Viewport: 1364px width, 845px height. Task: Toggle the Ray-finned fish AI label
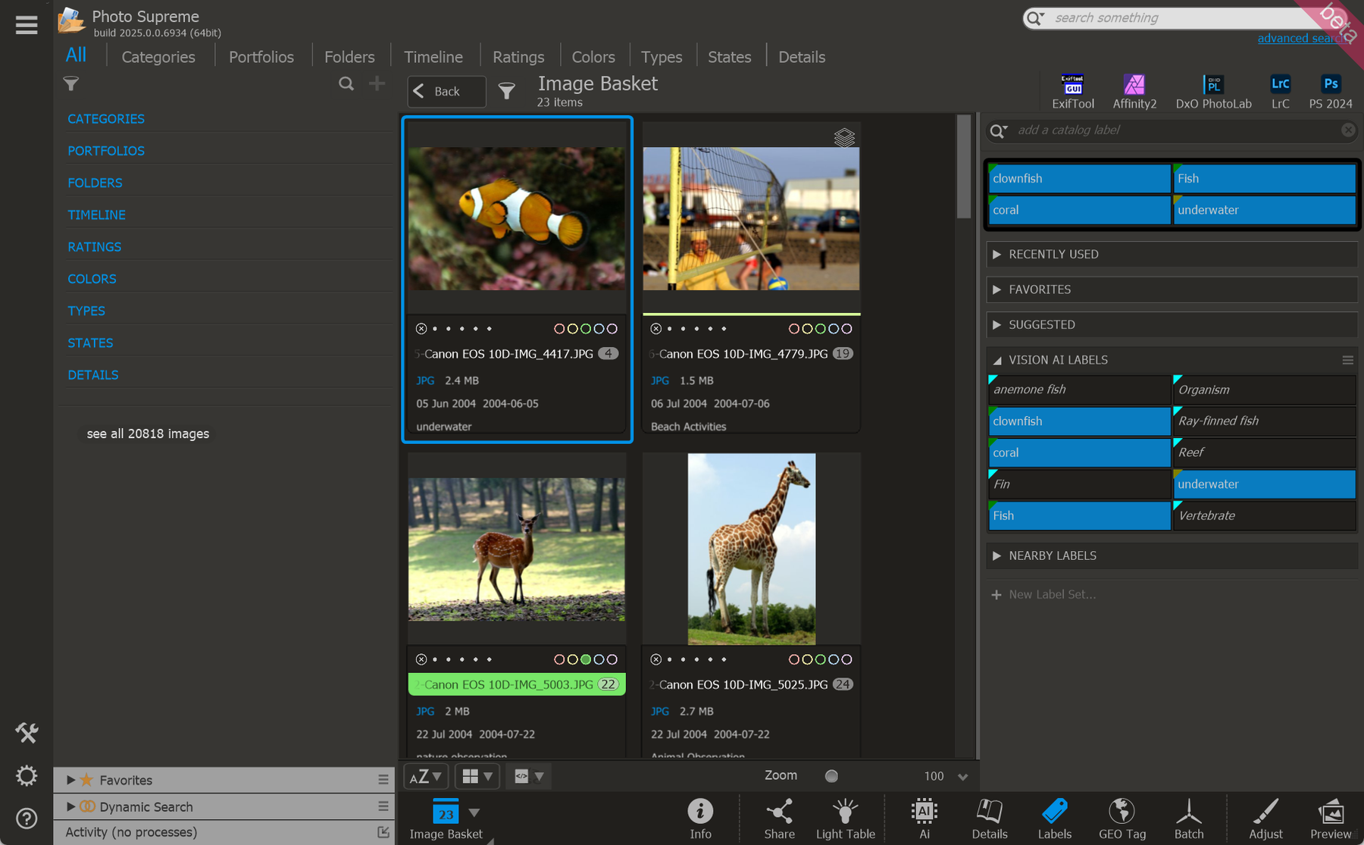pos(1264,421)
